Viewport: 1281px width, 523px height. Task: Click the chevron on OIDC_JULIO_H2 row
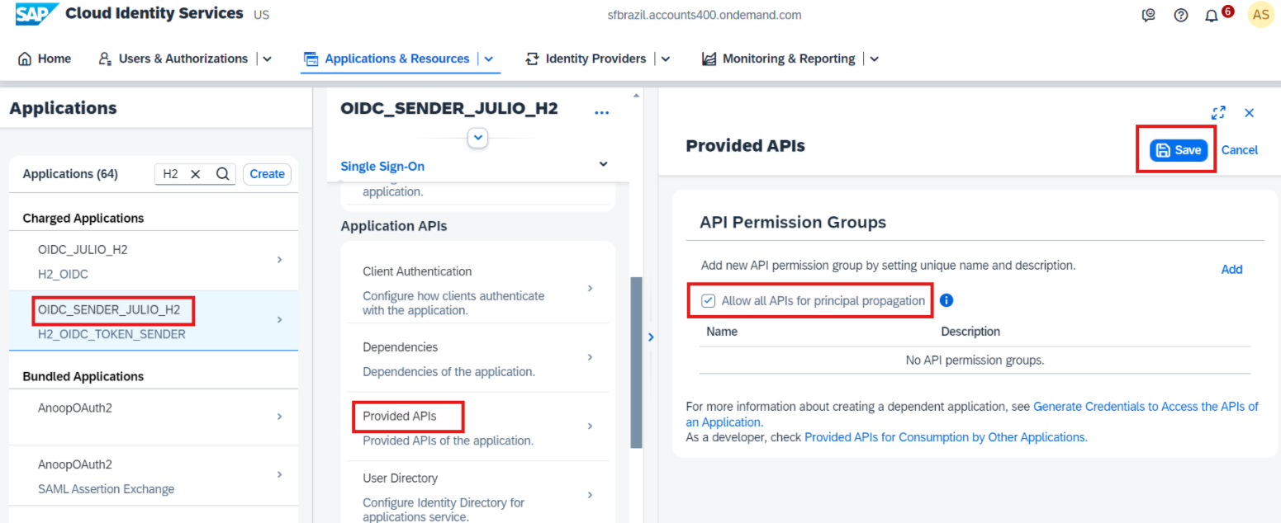(x=279, y=260)
